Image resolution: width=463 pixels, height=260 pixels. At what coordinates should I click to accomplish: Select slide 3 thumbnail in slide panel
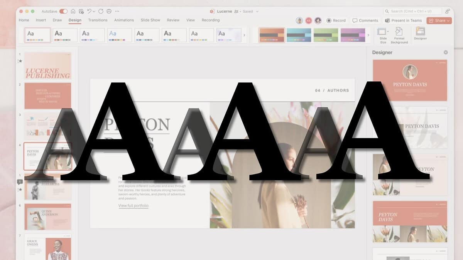[48, 126]
